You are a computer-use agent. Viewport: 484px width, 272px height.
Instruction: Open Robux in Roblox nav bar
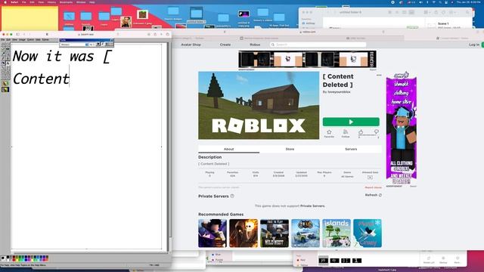[255, 45]
